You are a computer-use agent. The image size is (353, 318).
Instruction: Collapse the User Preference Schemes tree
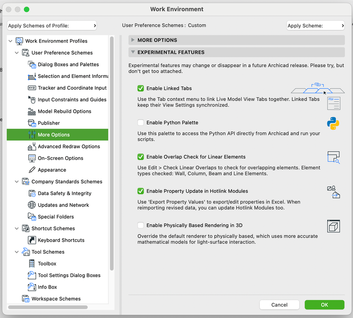pyautogui.click(x=17, y=52)
